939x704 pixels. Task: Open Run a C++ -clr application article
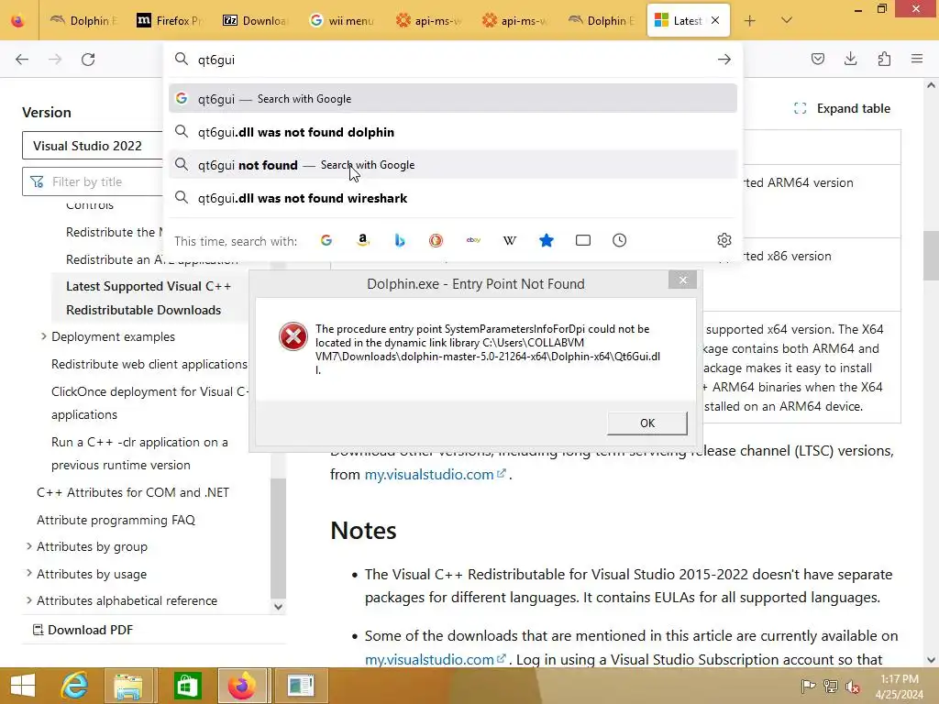(139, 453)
